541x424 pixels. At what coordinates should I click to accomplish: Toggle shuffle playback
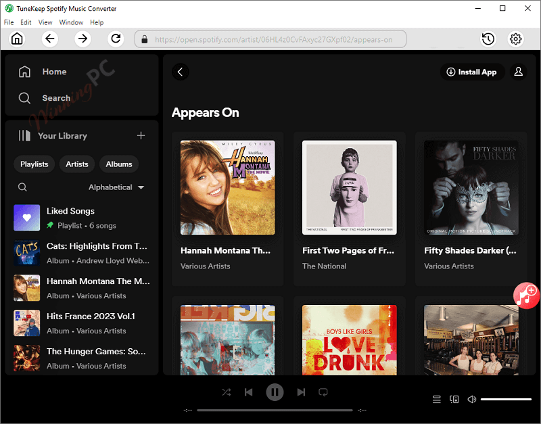[227, 392]
